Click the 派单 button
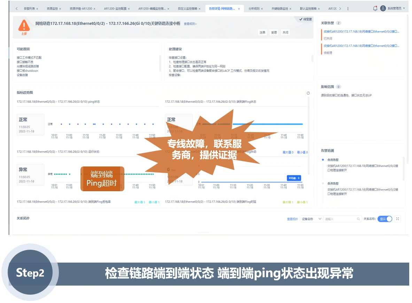The height and width of the screenshot is (303, 412). [263, 32]
